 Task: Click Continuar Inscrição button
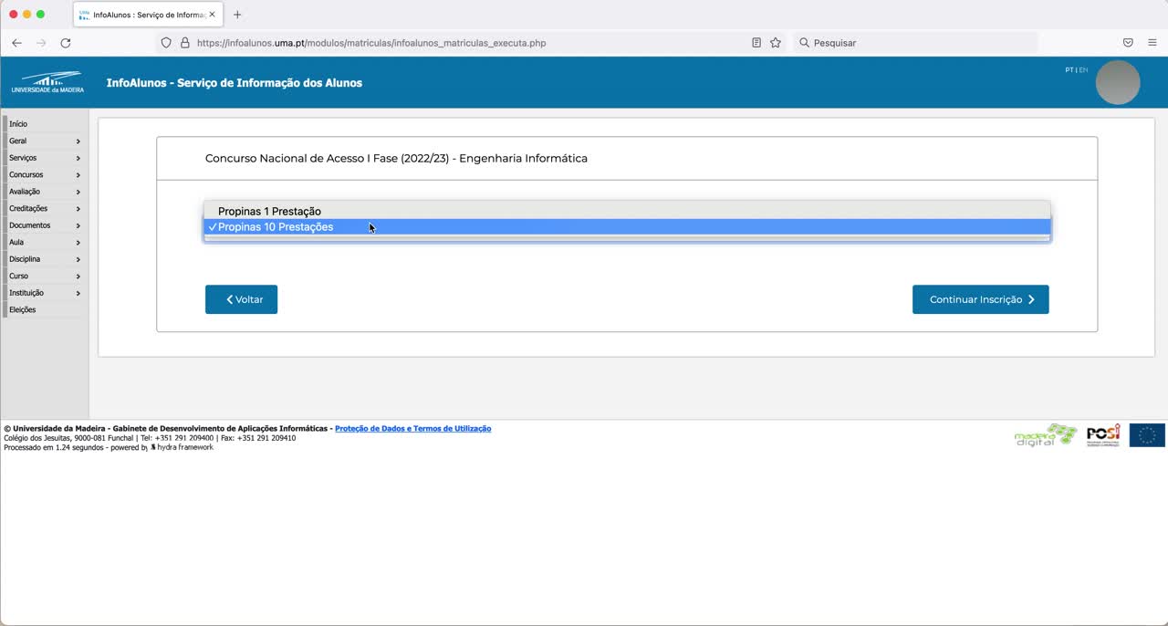coord(980,299)
